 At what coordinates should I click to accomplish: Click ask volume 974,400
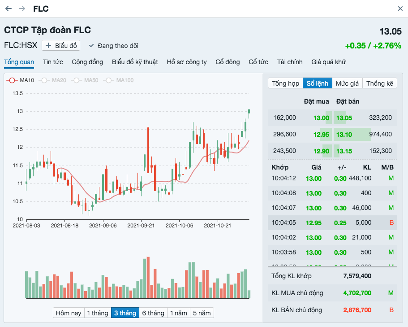(380, 134)
